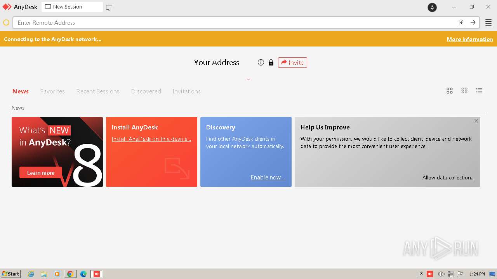
Task: Select the New Session tab
Action: click(x=72, y=7)
